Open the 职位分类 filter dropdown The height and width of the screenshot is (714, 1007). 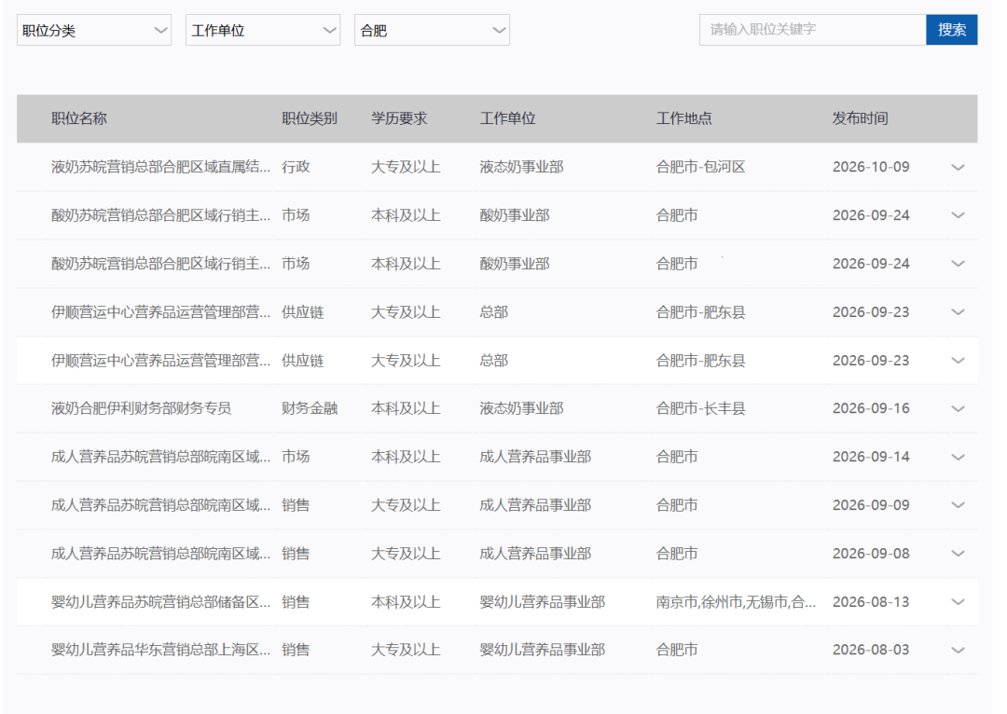[x=94, y=30]
